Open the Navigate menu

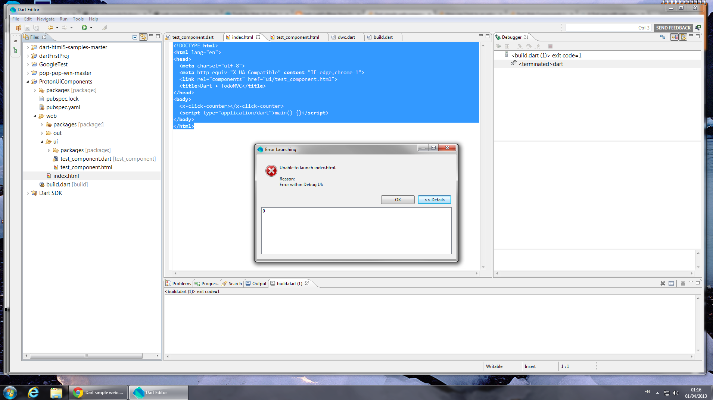click(x=46, y=19)
